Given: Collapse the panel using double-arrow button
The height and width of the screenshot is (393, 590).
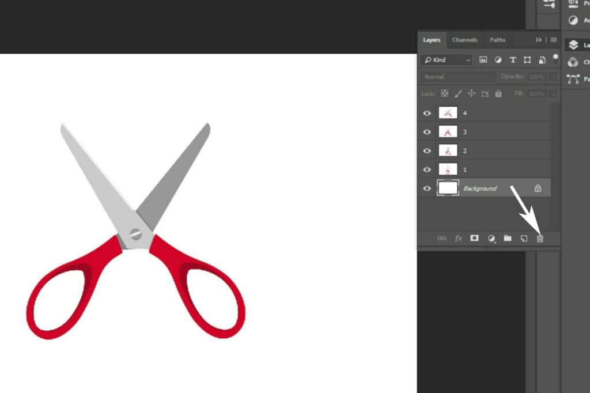Looking at the screenshot, I should point(539,40).
